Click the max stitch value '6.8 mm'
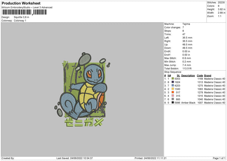Viewport: 227px width, 161px height. pyautogui.click(x=187, y=58)
